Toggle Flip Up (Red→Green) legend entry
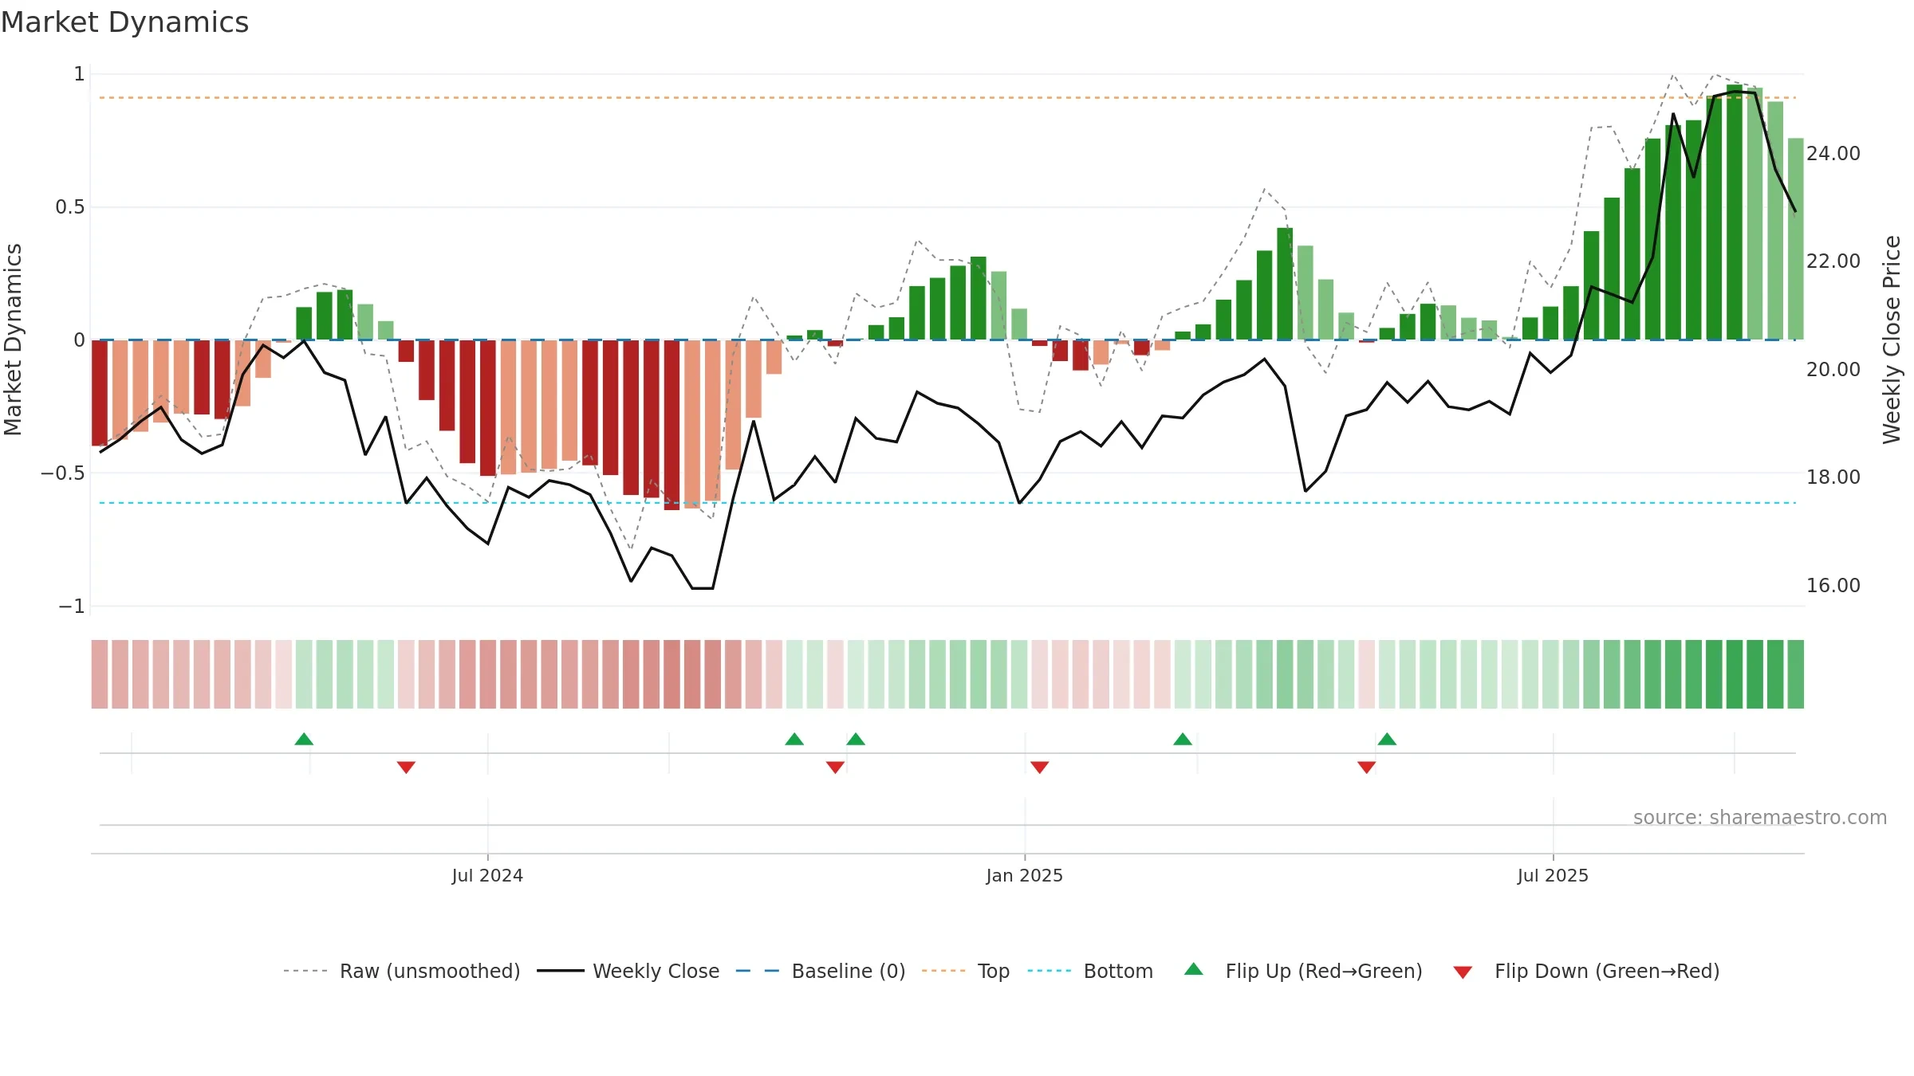 (1303, 971)
